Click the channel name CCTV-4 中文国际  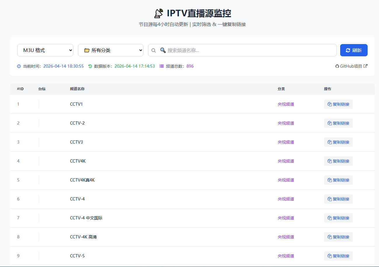coord(86,218)
